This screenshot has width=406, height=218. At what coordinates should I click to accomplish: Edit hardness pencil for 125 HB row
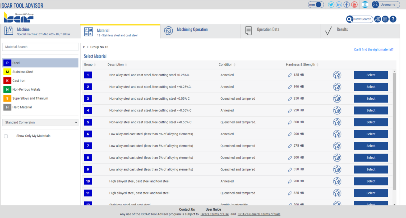[290, 75]
